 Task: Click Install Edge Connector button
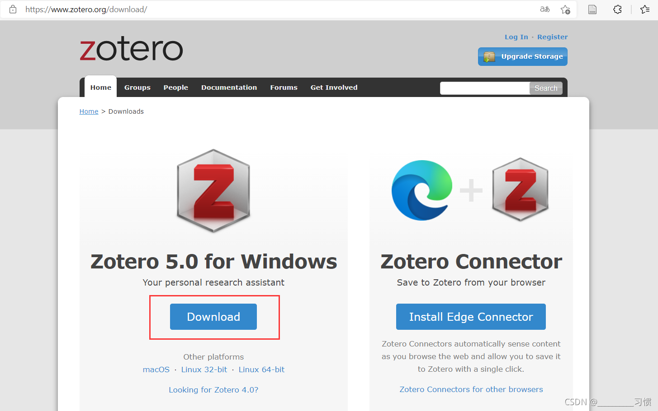(x=471, y=317)
